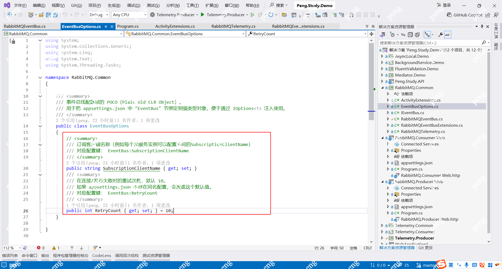
Task: Toggle auto-hide pin on Solution Explorer
Action: pyautogui.click(x=482, y=27)
